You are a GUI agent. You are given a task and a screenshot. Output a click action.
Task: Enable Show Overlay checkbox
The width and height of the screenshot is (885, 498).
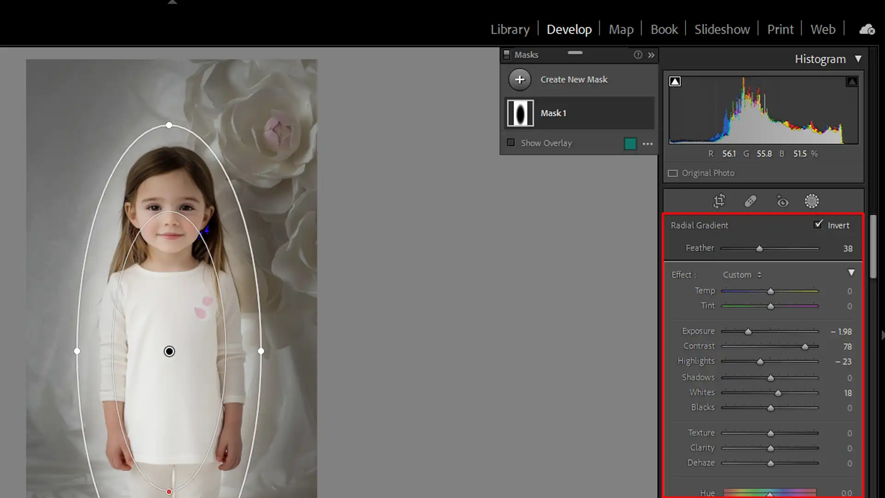click(x=511, y=142)
